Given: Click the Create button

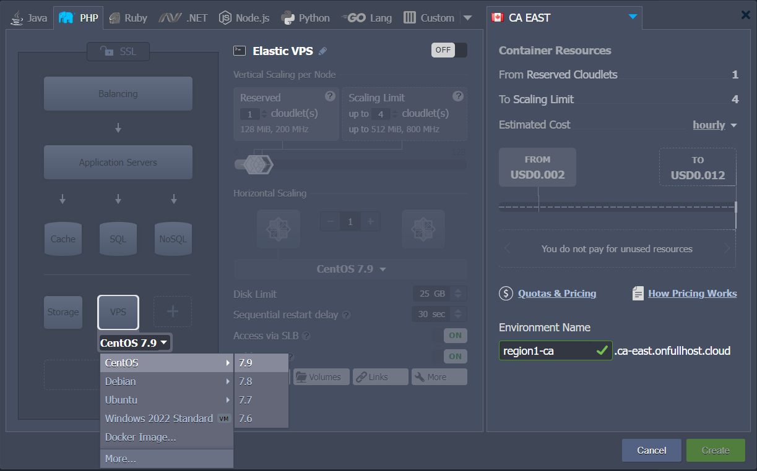Looking at the screenshot, I should click(715, 451).
